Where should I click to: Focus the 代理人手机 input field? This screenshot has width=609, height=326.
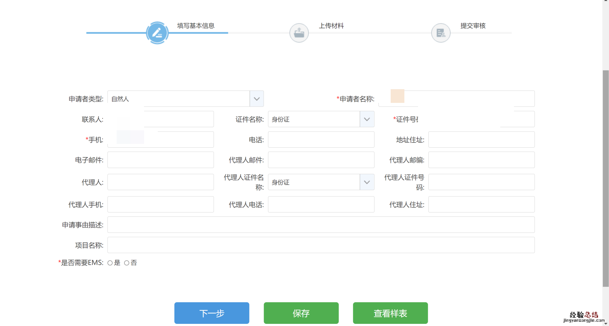[160, 205]
